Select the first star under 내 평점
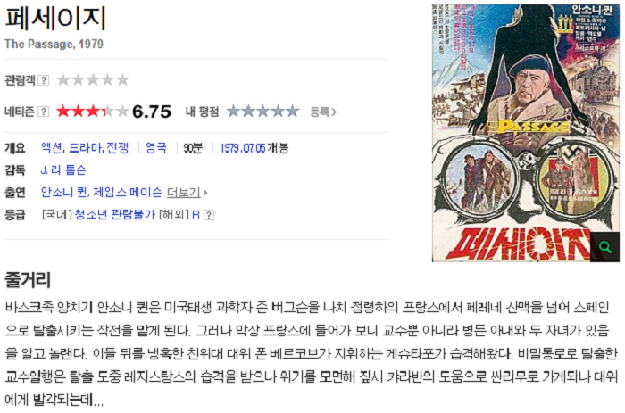The width and height of the screenshot is (625, 413). [x=234, y=112]
